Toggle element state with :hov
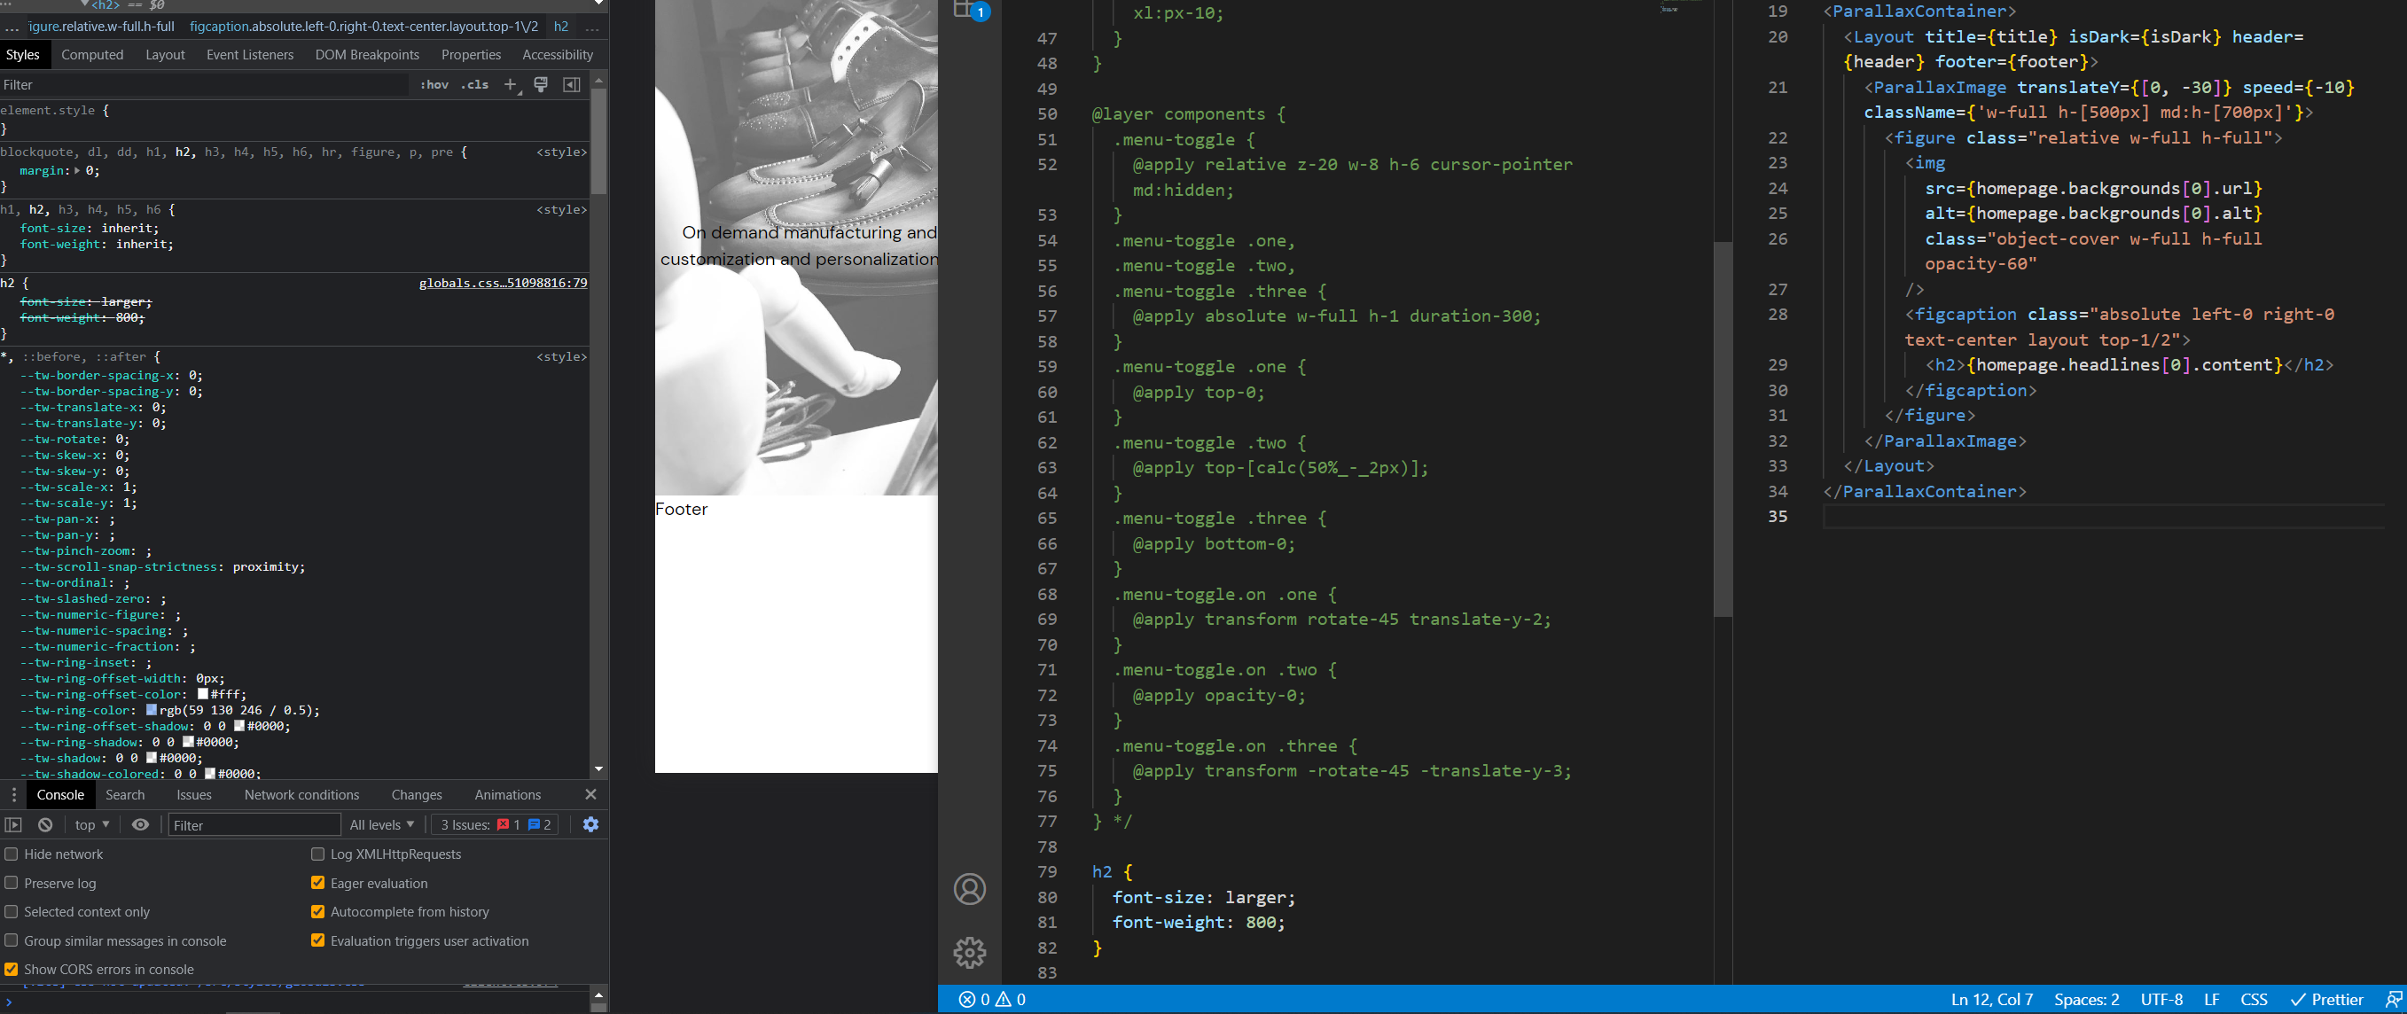 (434, 84)
